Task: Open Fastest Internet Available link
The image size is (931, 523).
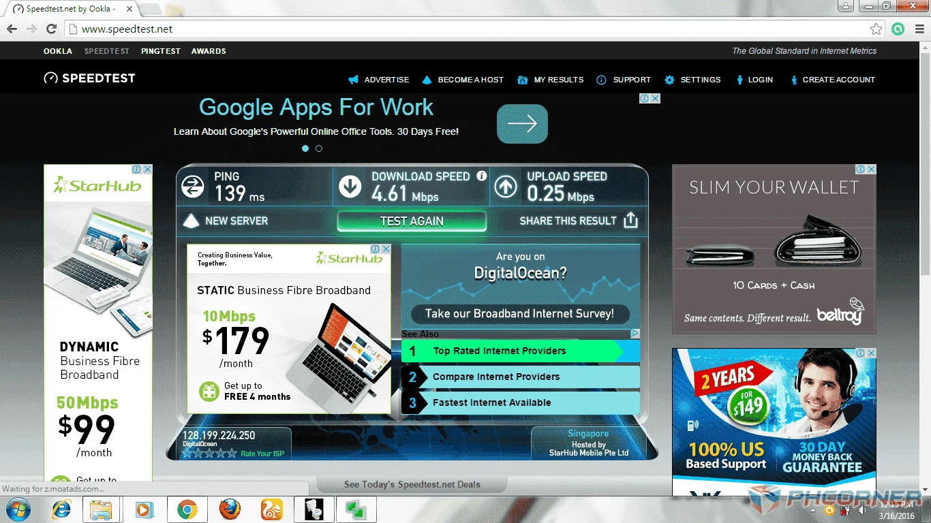Action: pyautogui.click(x=521, y=402)
